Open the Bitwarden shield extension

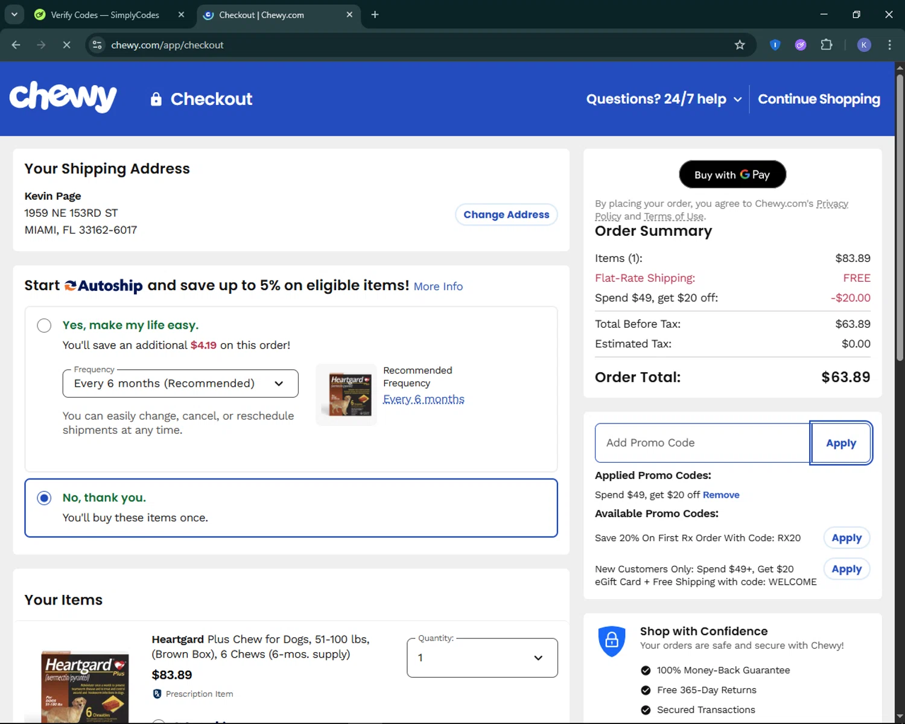775,45
